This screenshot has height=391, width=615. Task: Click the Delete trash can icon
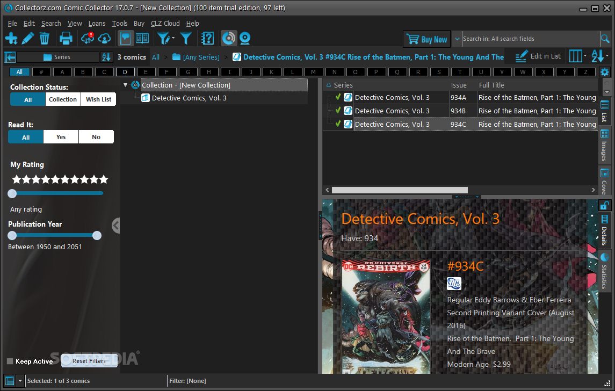tap(45, 39)
